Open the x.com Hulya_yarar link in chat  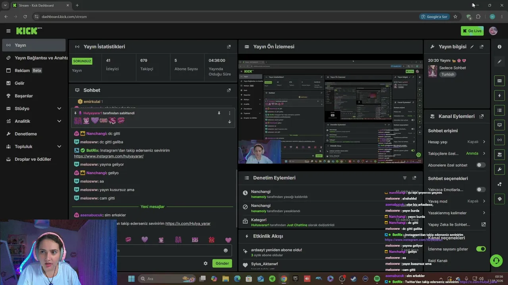coord(188,224)
